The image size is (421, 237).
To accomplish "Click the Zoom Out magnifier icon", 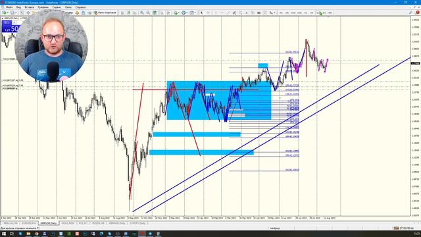I will coord(148,13).
